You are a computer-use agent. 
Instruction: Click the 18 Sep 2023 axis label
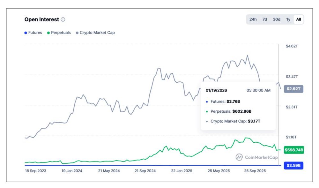[36, 171]
